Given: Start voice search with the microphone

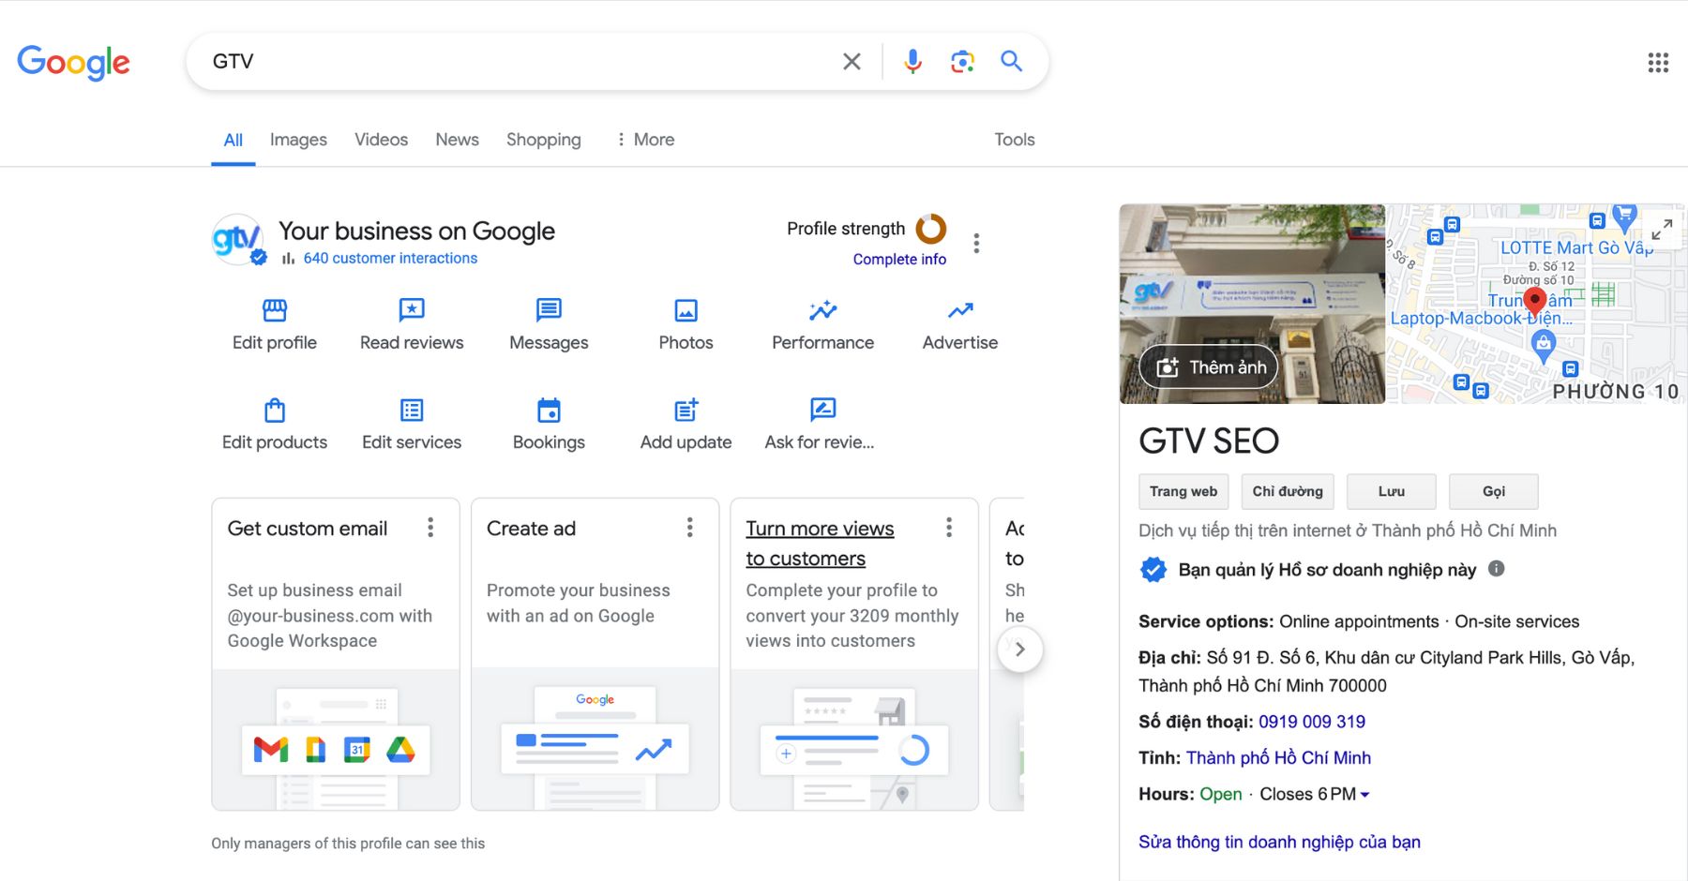Looking at the screenshot, I should point(911,61).
